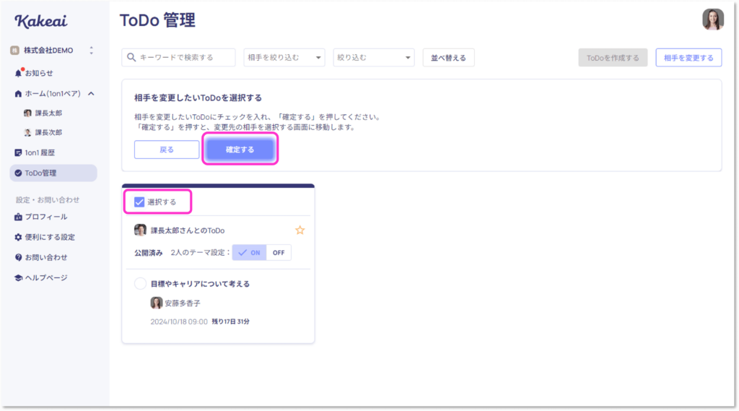Click 課長太郎 avatar in ToDo card header
This screenshot has height=411, width=739.
[x=140, y=230]
